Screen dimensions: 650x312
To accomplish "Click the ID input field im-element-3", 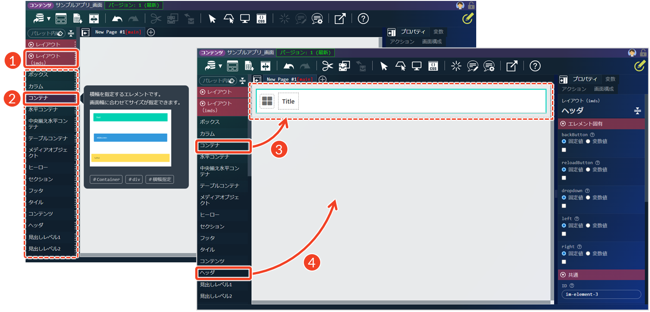I will [602, 294].
